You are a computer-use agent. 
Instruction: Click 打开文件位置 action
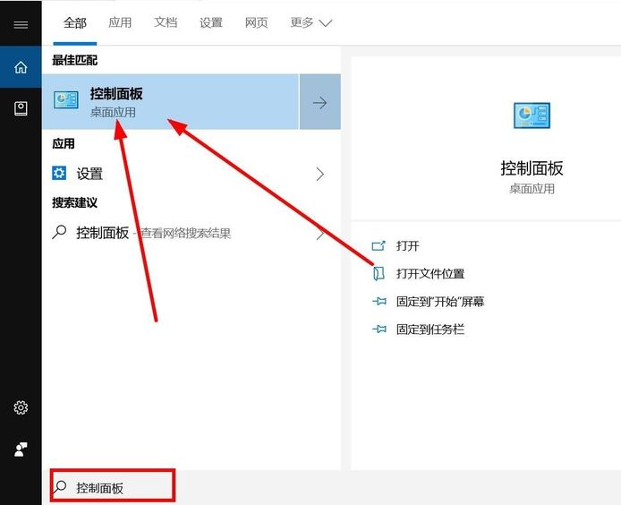[x=430, y=273]
